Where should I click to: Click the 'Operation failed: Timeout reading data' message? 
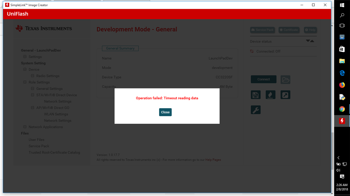coord(167,98)
